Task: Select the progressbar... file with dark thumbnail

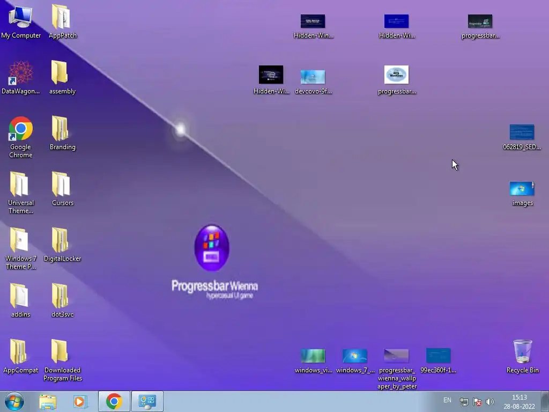Action: [480, 26]
